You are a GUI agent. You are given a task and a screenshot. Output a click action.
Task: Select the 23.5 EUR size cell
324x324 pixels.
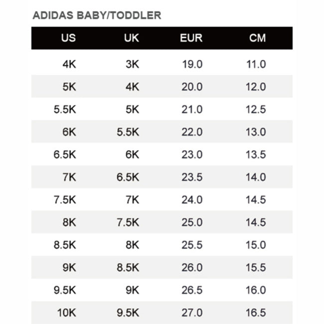[192, 177]
